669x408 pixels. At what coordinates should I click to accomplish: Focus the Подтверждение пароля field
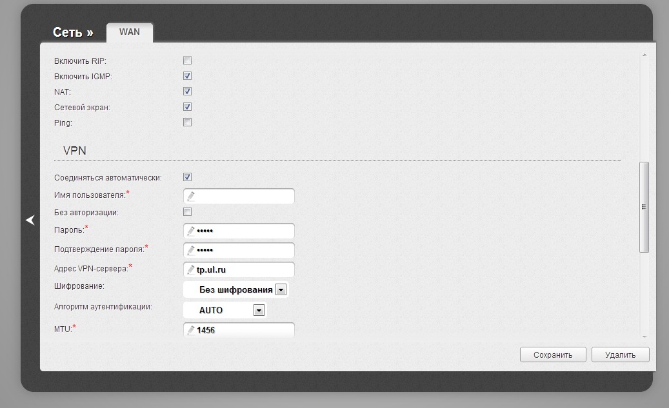click(x=239, y=250)
